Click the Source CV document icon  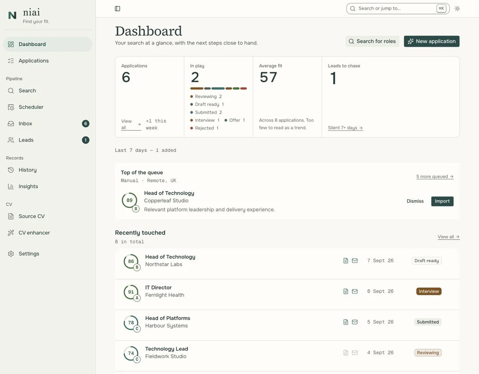(x=11, y=216)
